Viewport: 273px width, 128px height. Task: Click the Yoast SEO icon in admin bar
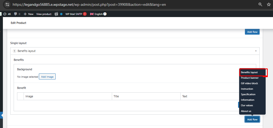click(56, 14)
